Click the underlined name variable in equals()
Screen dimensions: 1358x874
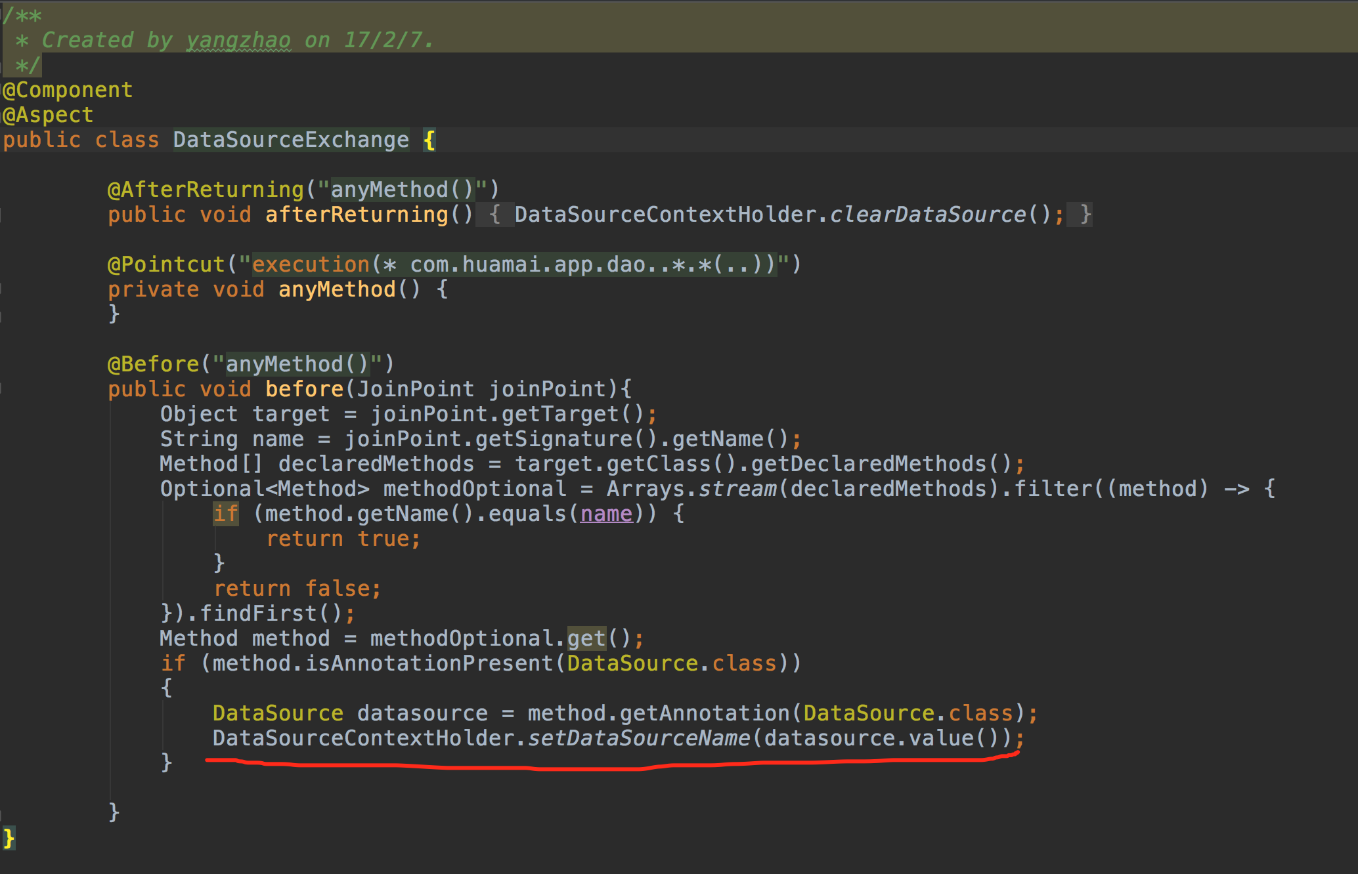(x=606, y=514)
